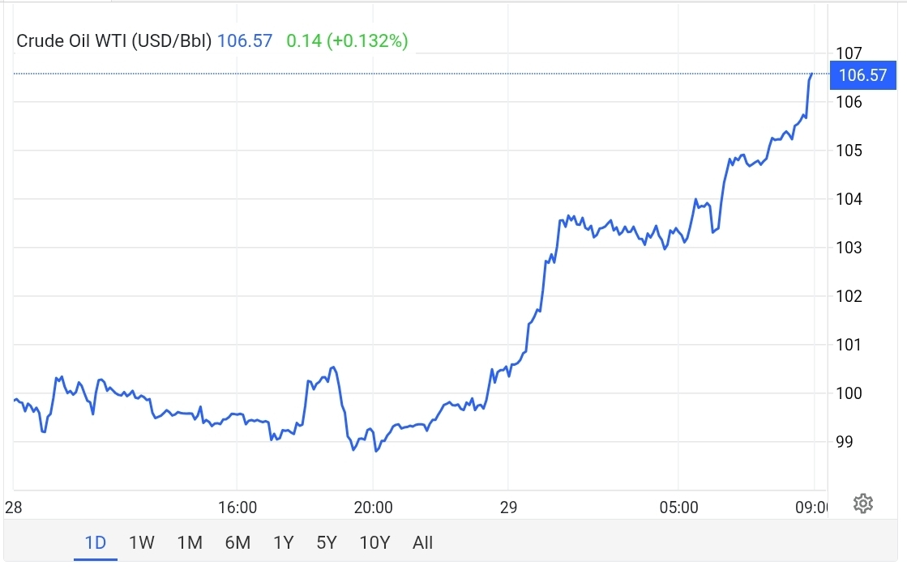Viewport: 907px width, 569px height.
Task: Click the 05:00 time axis label
Action: coord(678,508)
